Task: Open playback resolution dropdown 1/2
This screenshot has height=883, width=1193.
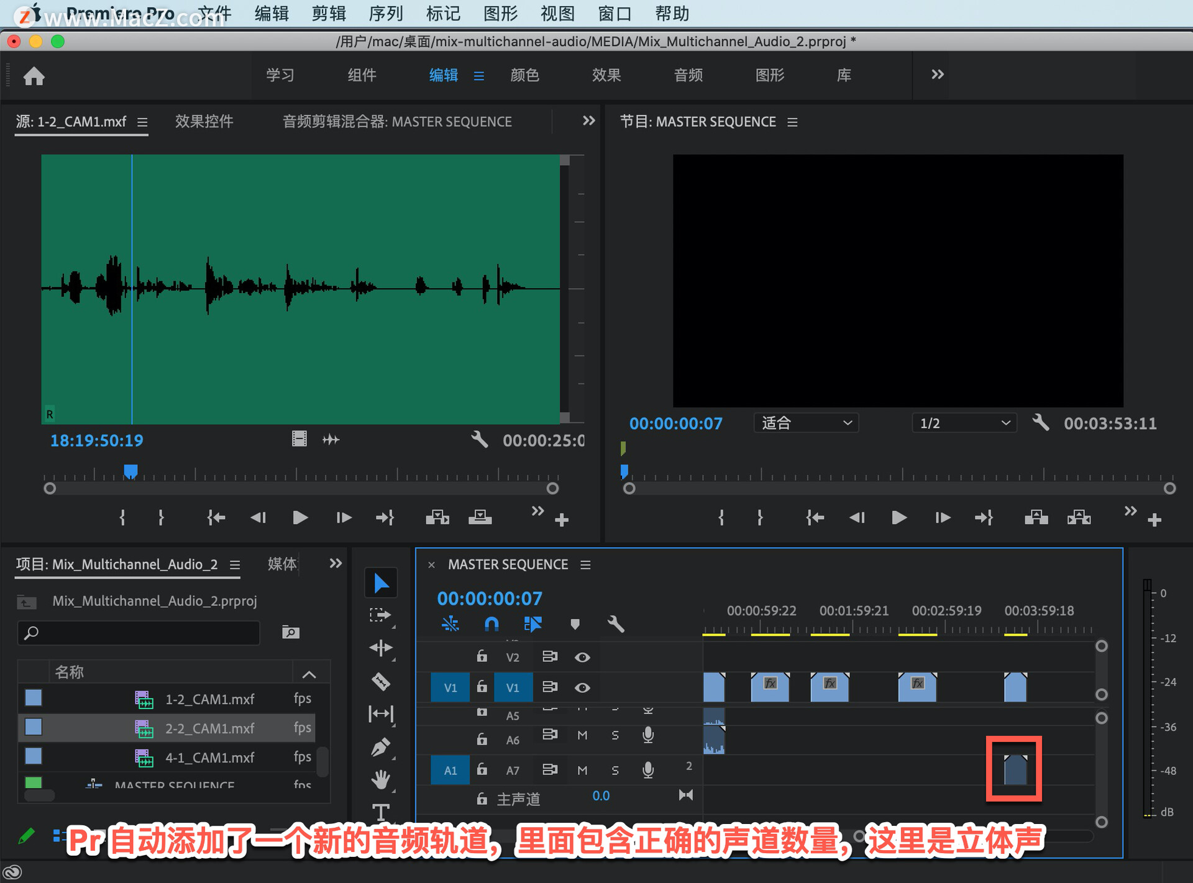Action: coord(964,423)
